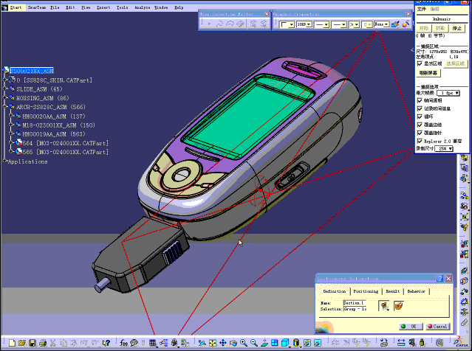Toggle the 显示区域 checkbox
The image size is (472, 351).
(x=420, y=63)
